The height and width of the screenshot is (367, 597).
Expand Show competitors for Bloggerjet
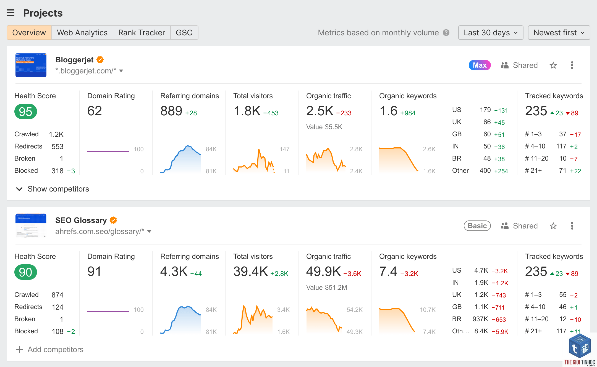[x=53, y=189]
